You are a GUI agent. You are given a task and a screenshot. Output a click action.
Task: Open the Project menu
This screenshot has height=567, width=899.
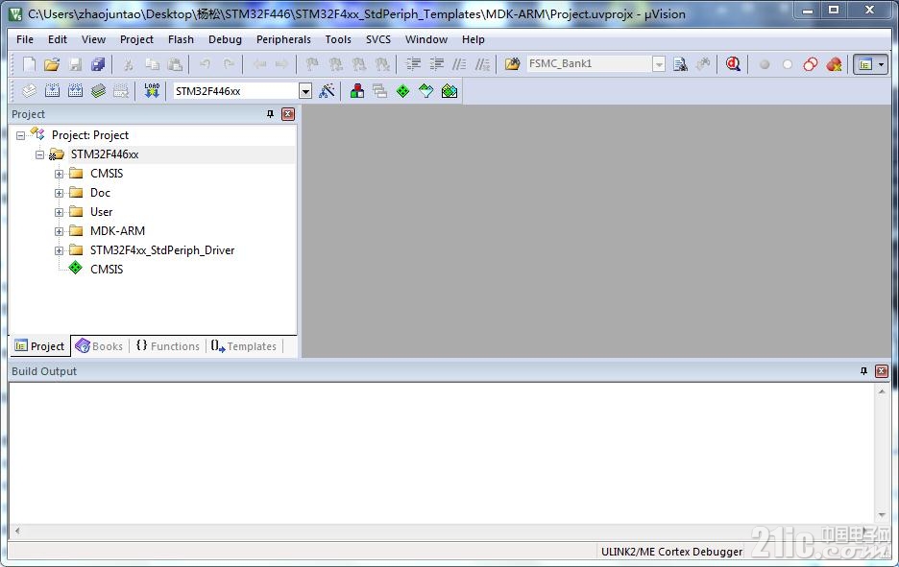click(136, 39)
